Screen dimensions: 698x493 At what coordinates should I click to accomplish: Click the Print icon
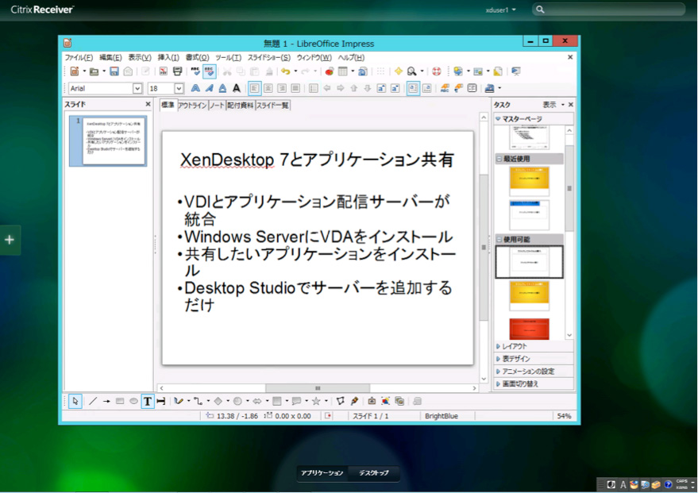pyautogui.click(x=177, y=71)
